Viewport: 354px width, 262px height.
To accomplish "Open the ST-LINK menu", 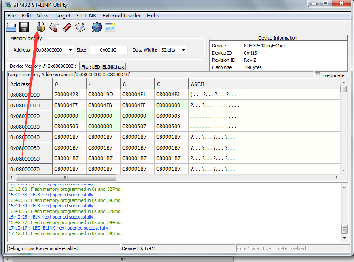I will point(86,16).
